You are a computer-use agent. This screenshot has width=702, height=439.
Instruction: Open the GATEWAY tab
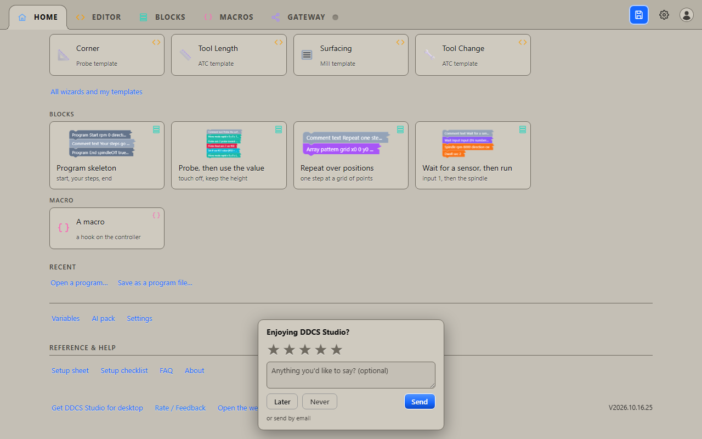[305, 17]
